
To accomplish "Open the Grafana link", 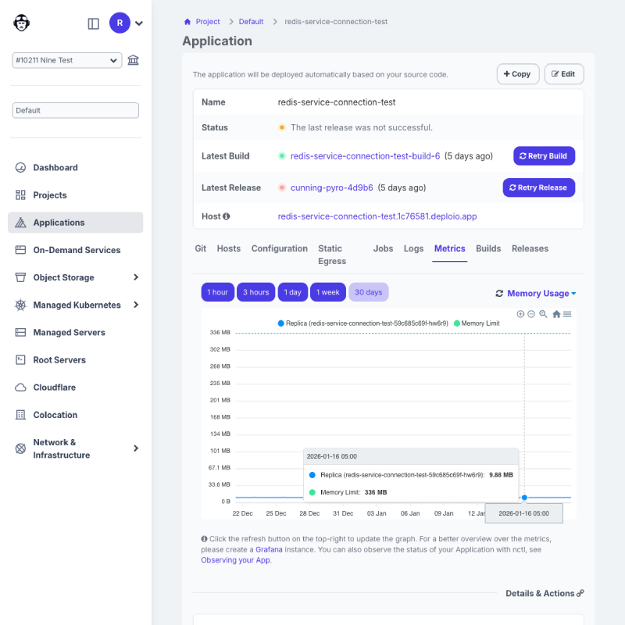I will [269, 549].
